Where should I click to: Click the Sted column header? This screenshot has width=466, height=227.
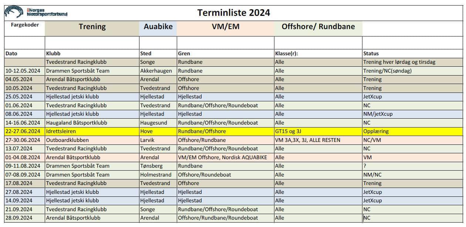[158, 53]
